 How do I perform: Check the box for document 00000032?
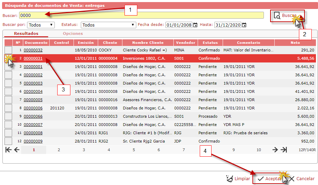point(8,50)
